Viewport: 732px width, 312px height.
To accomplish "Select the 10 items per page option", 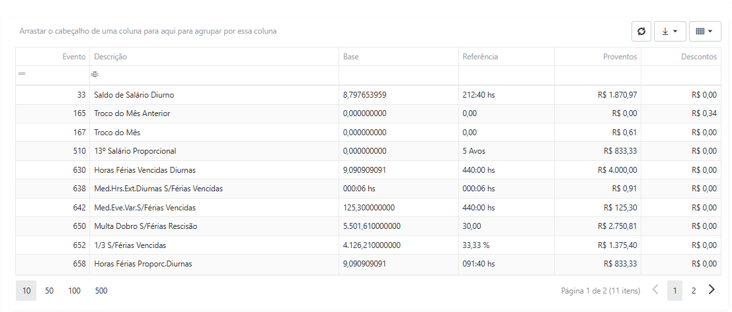I will point(26,291).
